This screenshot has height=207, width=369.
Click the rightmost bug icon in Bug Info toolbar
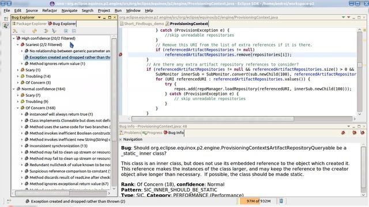363,133
